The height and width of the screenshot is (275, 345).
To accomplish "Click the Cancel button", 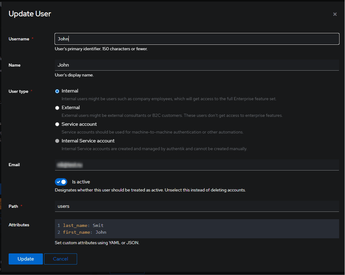I will pos(60,259).
